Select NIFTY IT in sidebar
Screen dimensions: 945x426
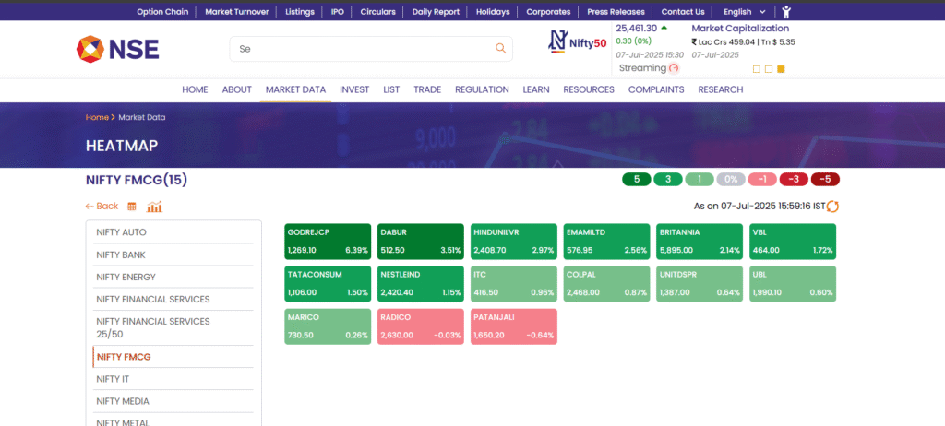[173, 379]
